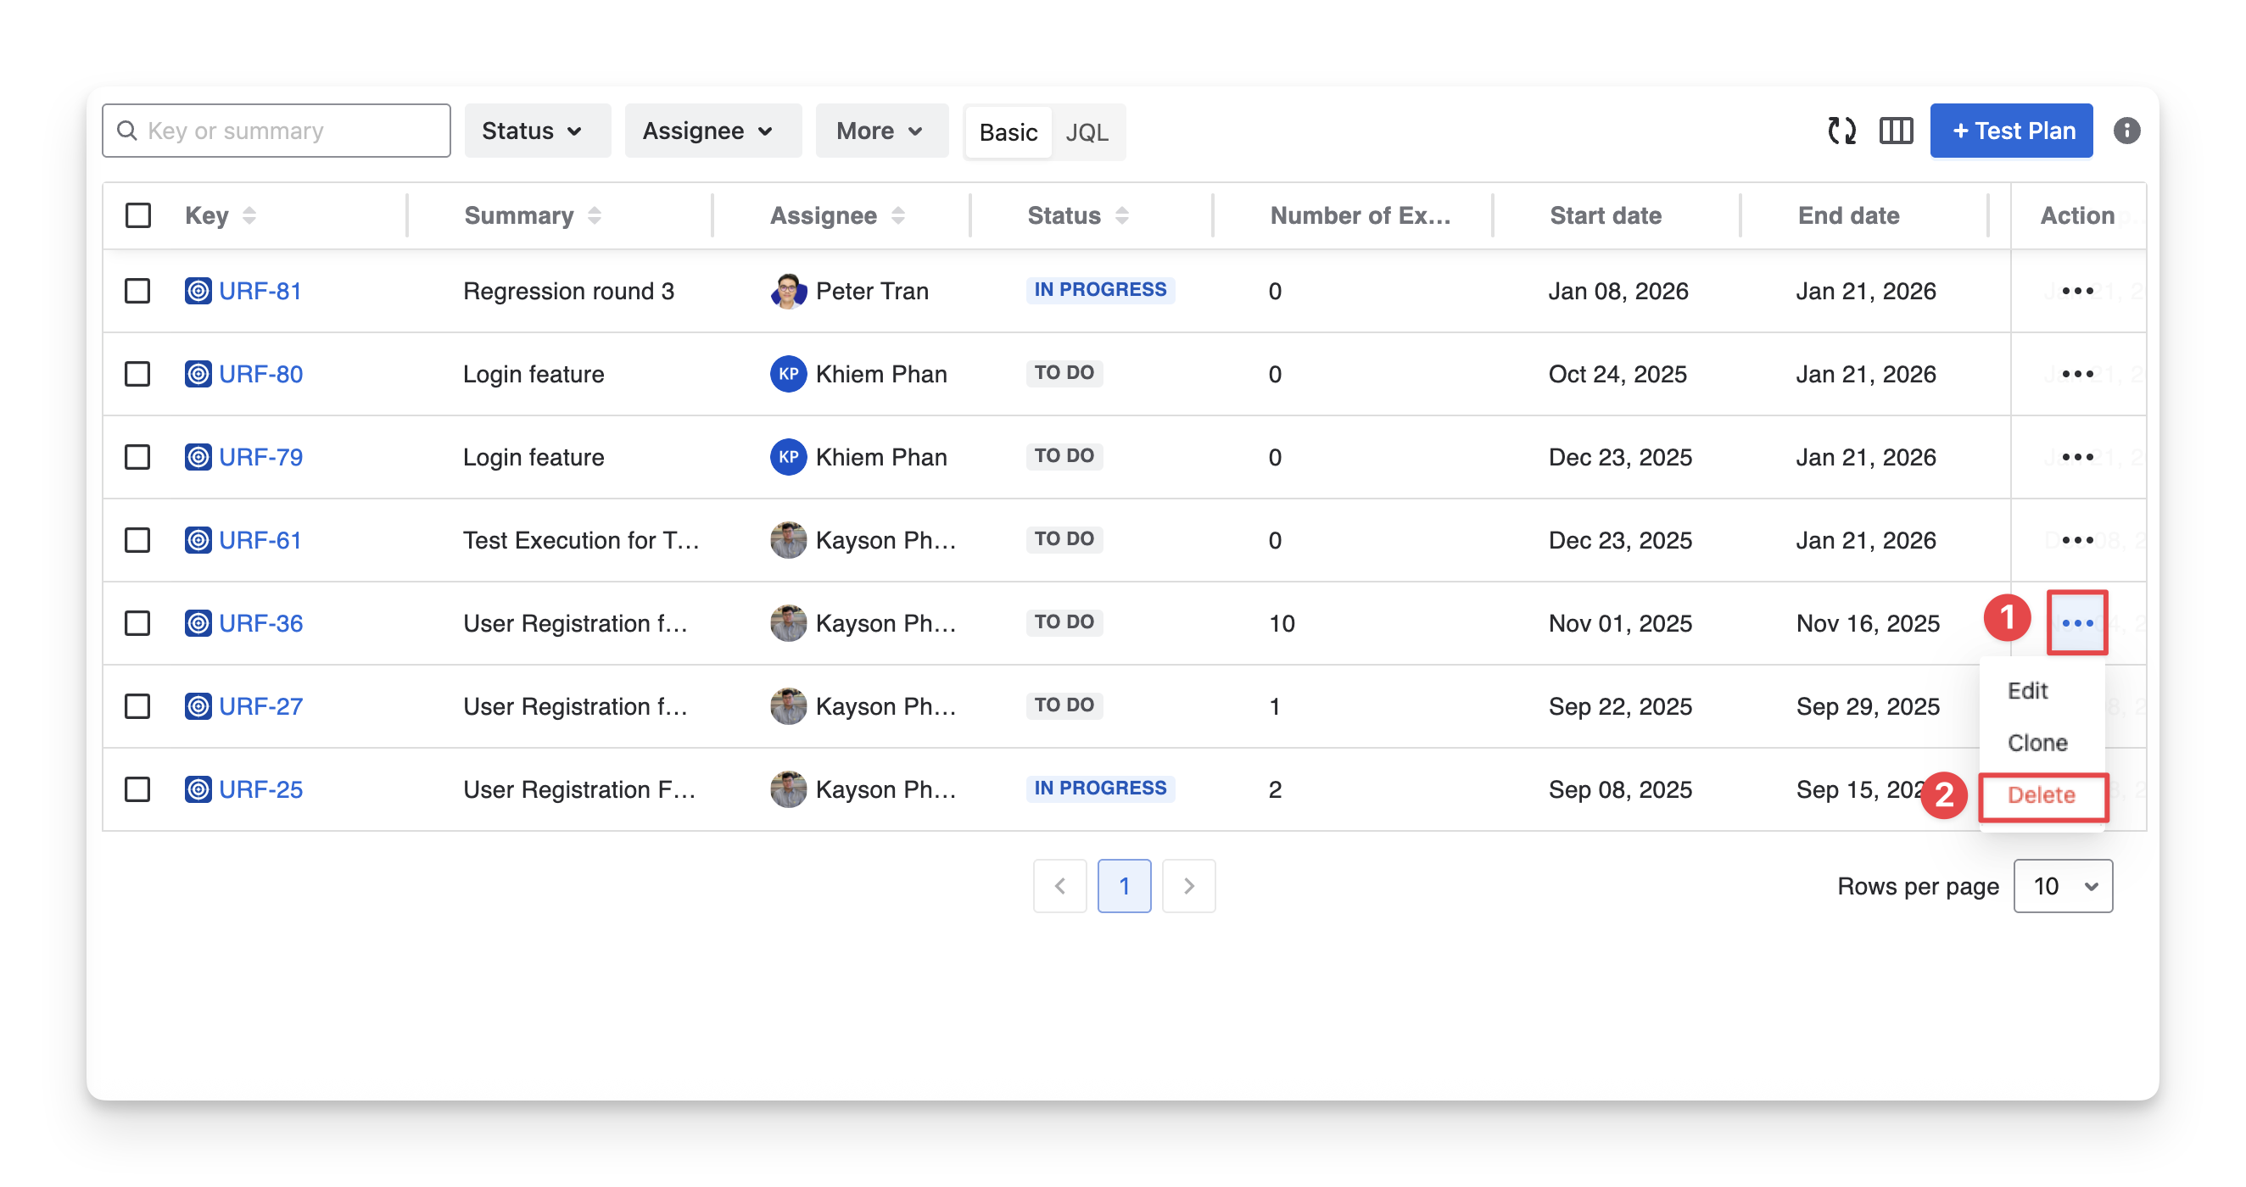Check the URF-25 row checkbox
Screen dimensions: 2246x1187
[137, 789]
